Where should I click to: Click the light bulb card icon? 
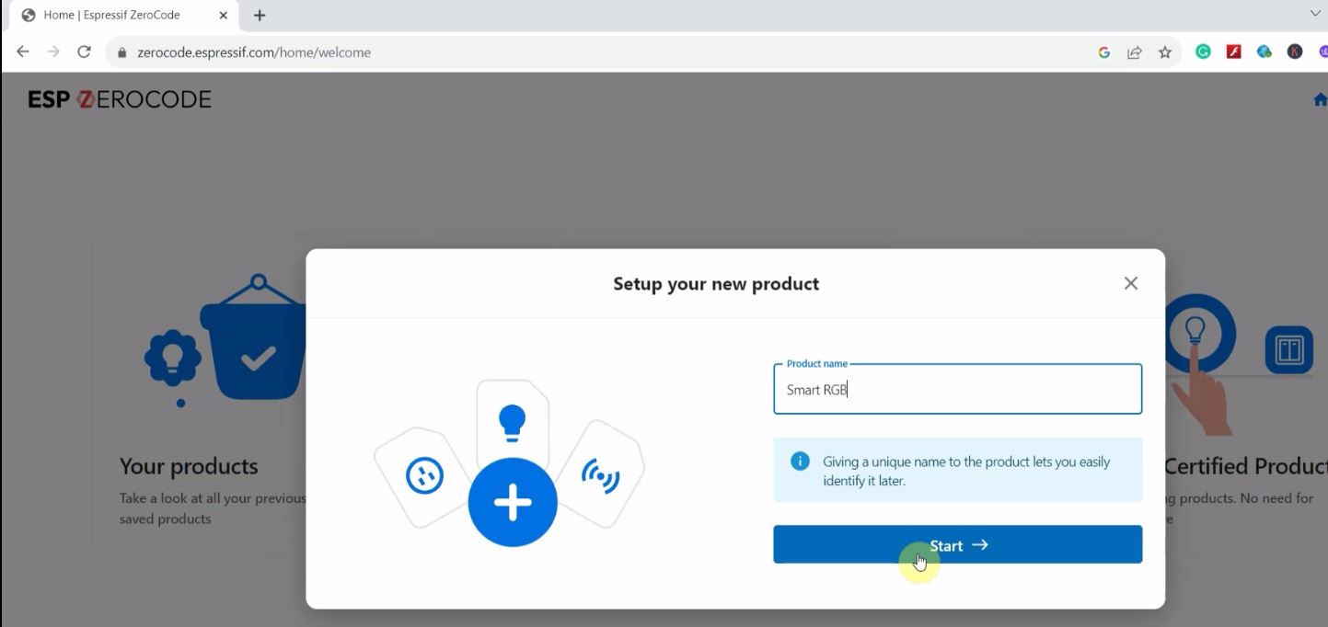[x=512, y=420]
